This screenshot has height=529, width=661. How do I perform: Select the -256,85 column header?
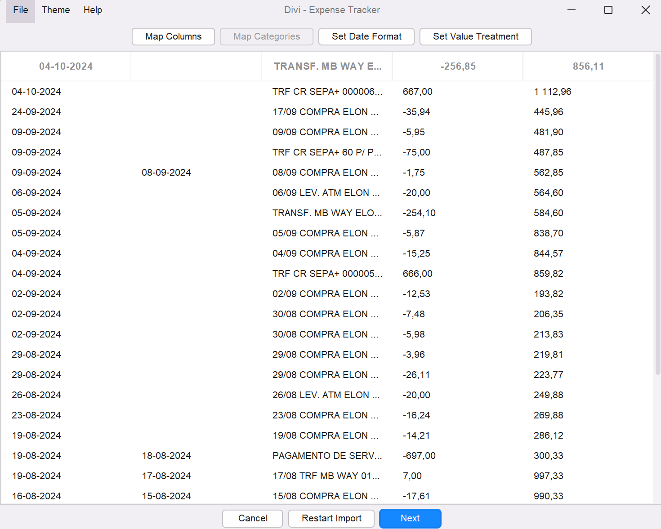point(458,67)
